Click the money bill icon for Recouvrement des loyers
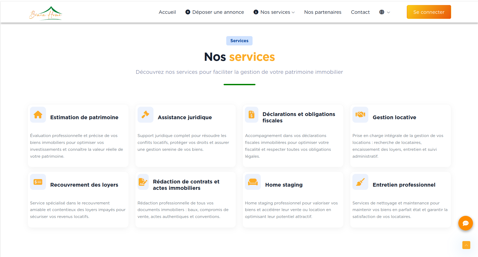This screenshot has width=478, height=257. [x=38, y=182]
